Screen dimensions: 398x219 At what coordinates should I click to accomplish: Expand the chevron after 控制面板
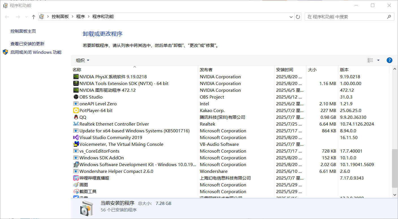(73, 17)
